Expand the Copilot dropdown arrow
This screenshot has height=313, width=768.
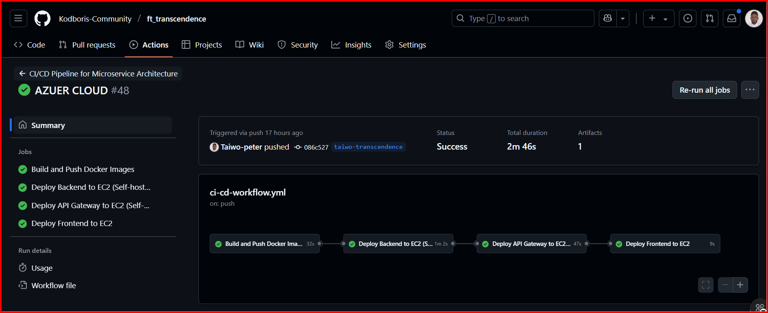(623, 18)
